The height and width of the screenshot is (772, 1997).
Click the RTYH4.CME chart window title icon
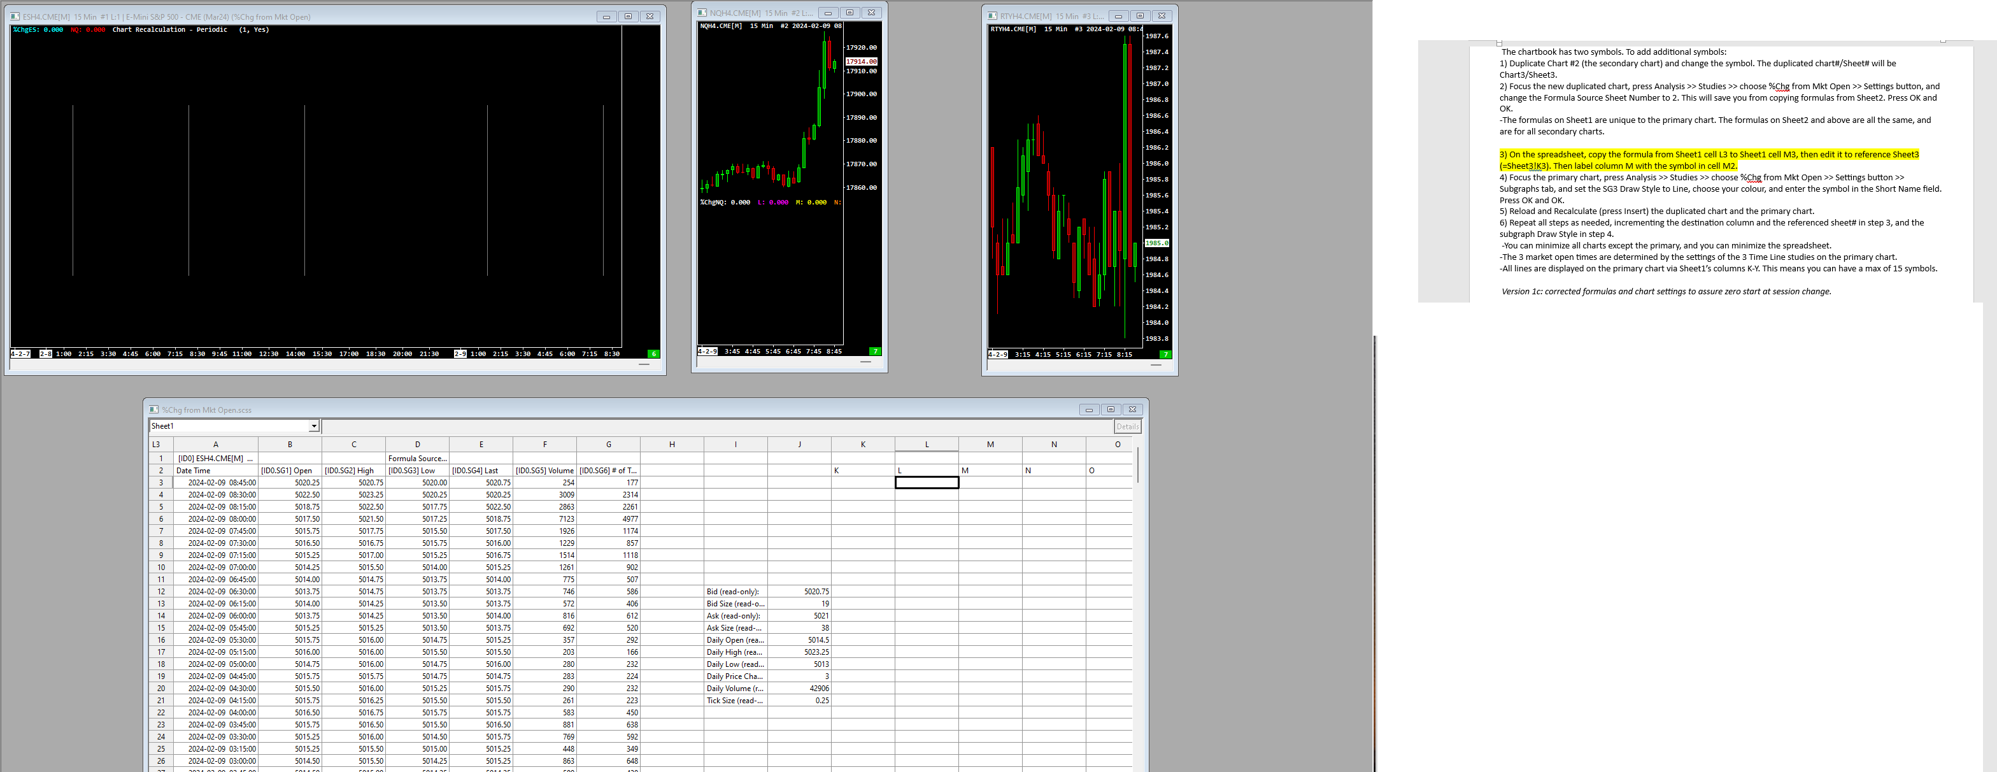click(992, 15)
